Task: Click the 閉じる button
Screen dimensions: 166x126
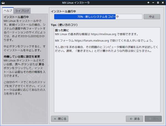Action: click(59, 118)
